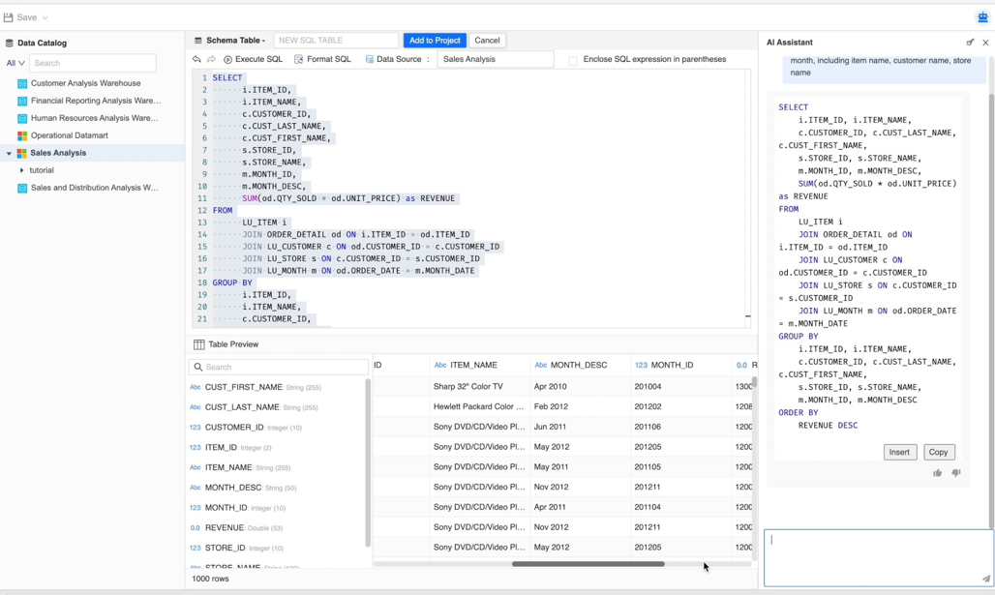
Task: Click Sales and Distribution Analysis Warehouse icon
Action: click(22, 188)
